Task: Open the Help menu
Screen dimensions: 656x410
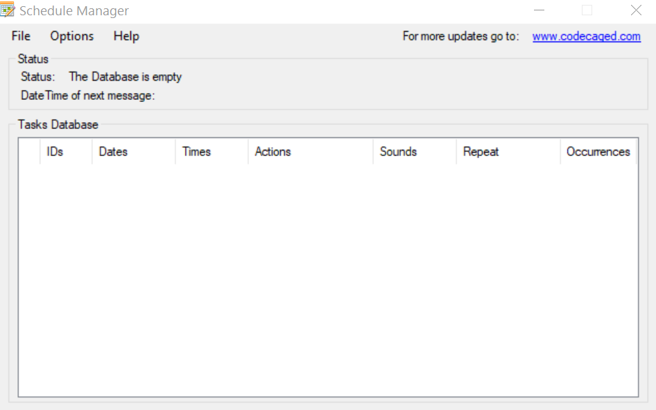Action: [126, 36]
